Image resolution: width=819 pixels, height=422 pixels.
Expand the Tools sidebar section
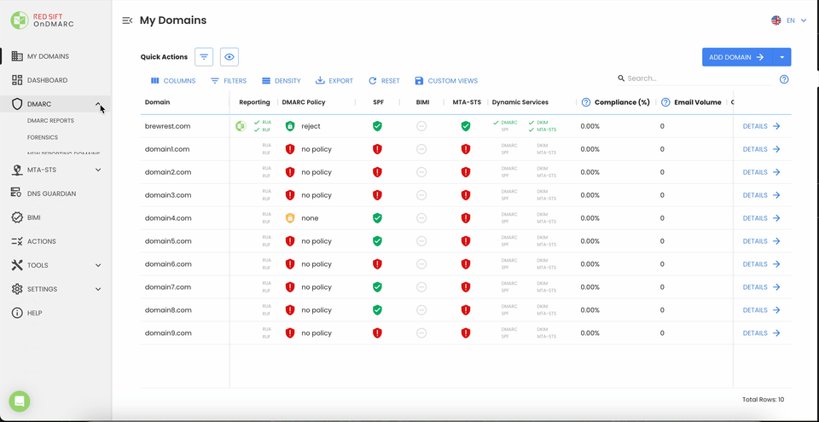[x=98, y=265]
